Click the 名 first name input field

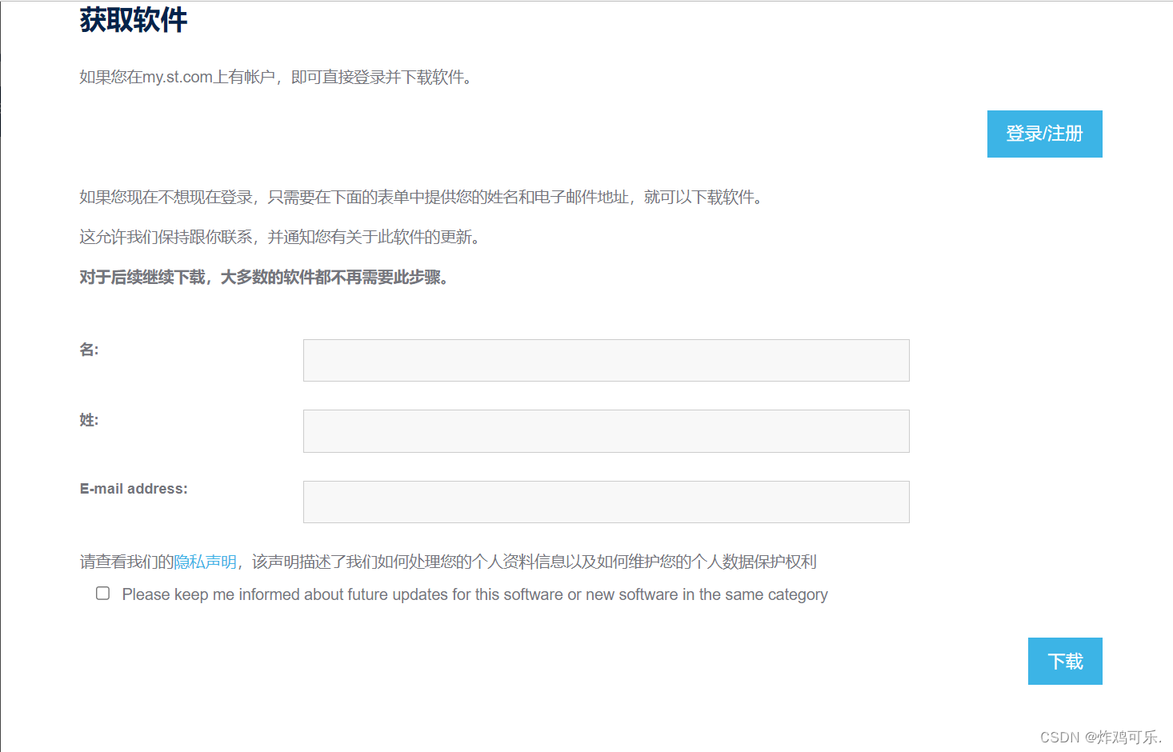(606, 360)
